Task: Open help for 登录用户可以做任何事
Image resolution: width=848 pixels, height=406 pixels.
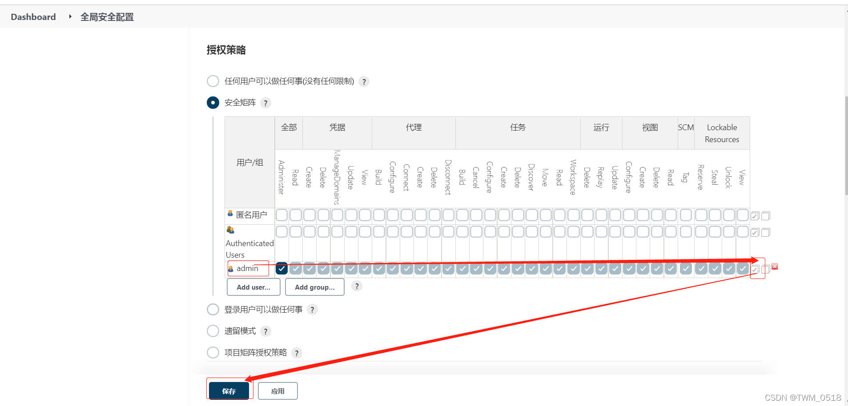Action: coord(312,310)
